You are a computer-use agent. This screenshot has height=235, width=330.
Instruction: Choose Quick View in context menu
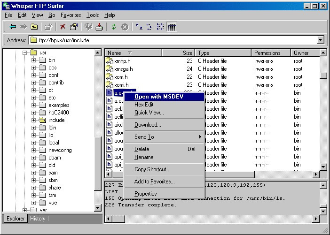click(x=165, y=113)
